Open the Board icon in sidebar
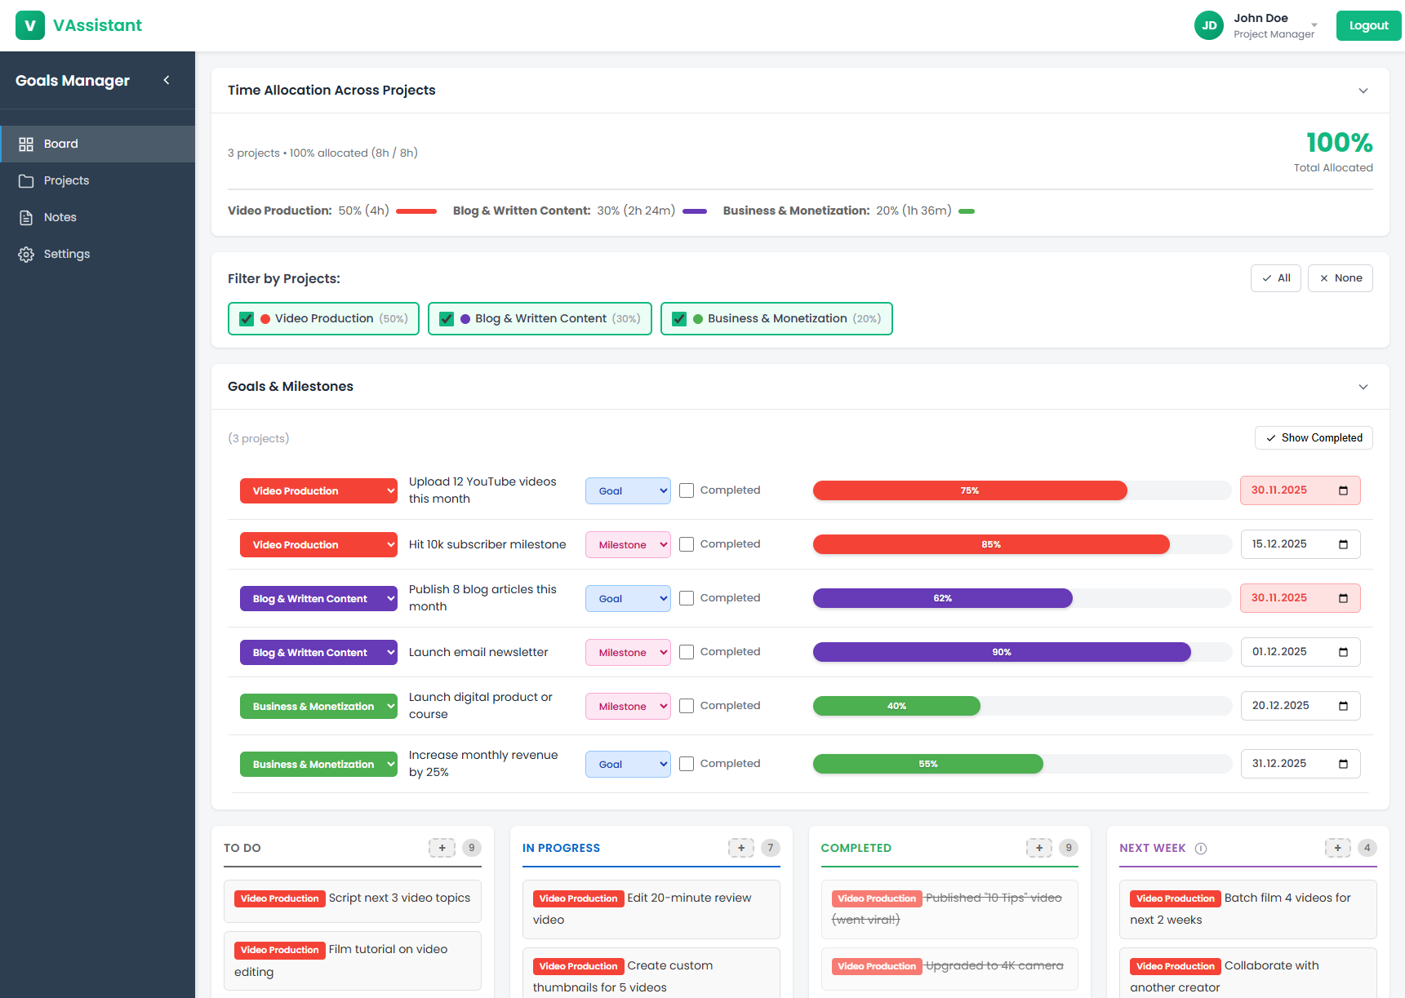 click(x=26, y=144)
